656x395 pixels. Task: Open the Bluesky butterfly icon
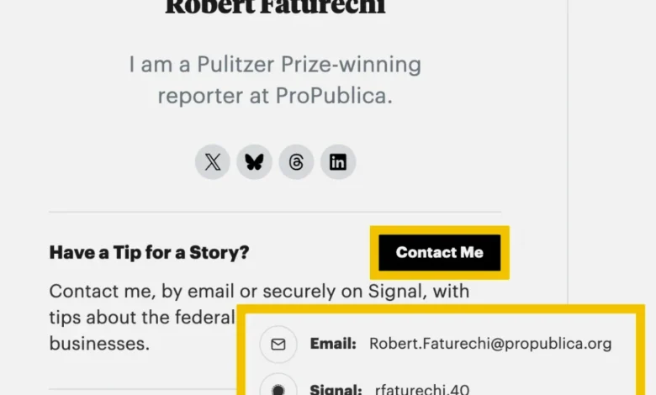click(x=254, y=162)
